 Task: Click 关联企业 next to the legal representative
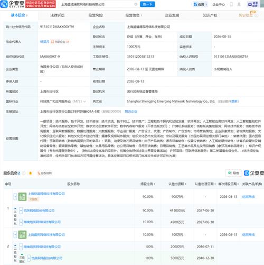[x=60, y=42]
